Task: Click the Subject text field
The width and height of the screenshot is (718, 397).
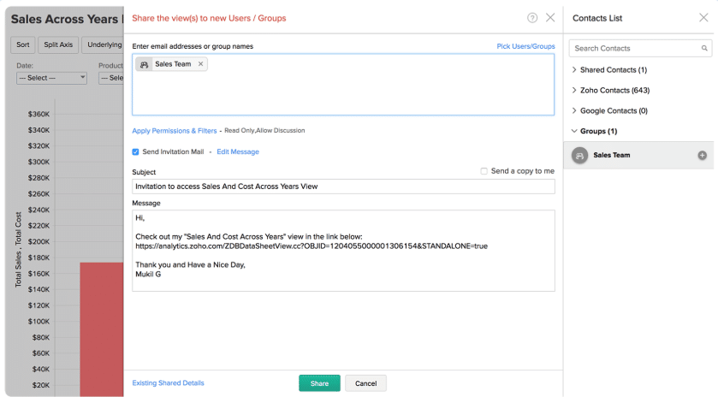Action: [343, 187]
